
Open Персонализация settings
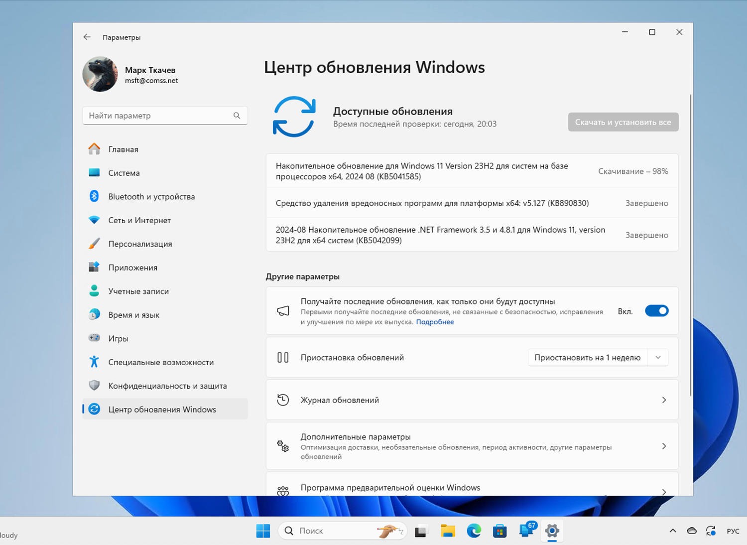point(165,244)
